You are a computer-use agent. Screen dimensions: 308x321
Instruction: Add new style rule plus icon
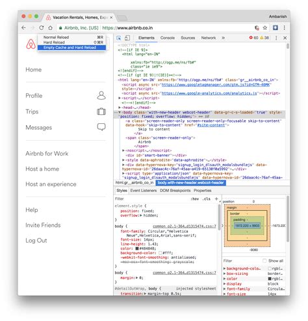[x=216, y=198]
